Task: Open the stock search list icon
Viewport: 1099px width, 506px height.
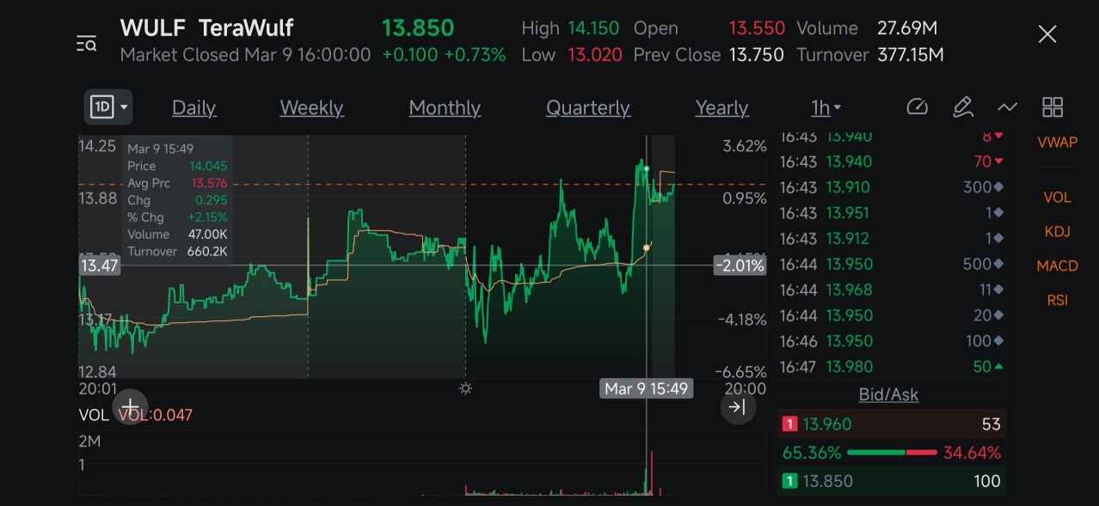Action: 86,43
